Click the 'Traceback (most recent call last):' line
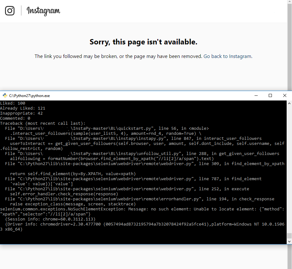Viewport: 292px width, 269px height. 43,123
